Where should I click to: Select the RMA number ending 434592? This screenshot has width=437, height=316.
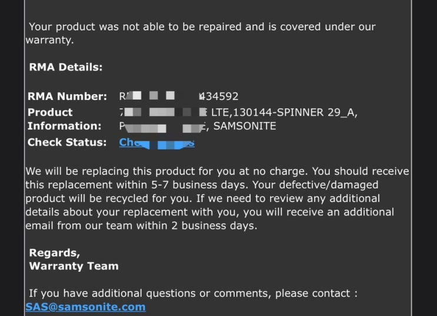pyautogui.click(x=179, y=96)
